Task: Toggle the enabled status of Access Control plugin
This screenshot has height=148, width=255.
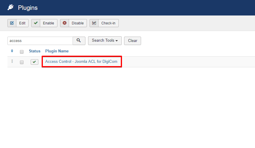Action: 35,62
